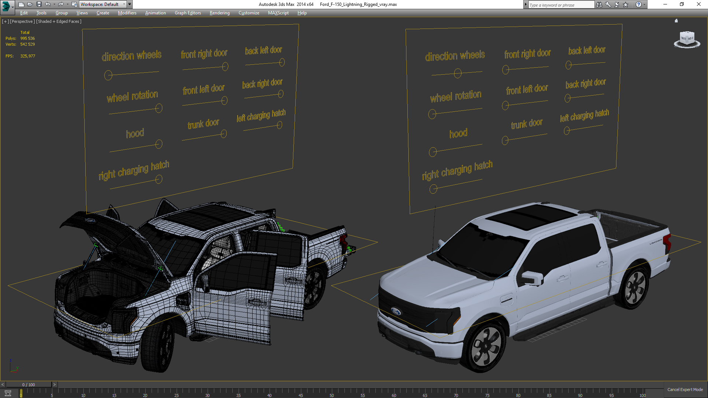
Task: Redo the last undone operation
Action: click(x=60, y=4)
